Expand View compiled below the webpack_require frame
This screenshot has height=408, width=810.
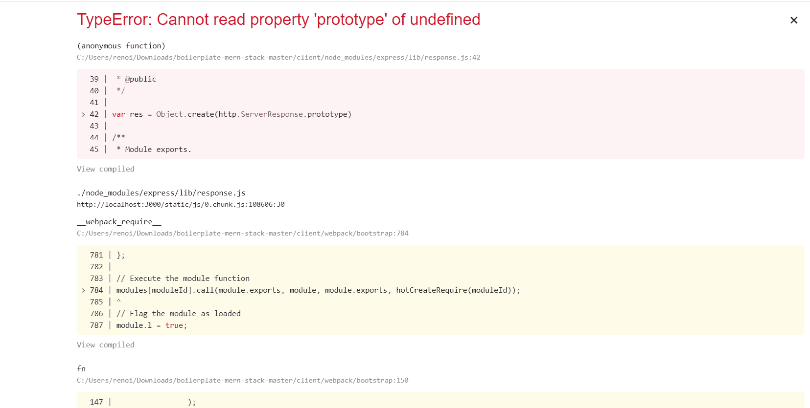[x=105, y=345]
